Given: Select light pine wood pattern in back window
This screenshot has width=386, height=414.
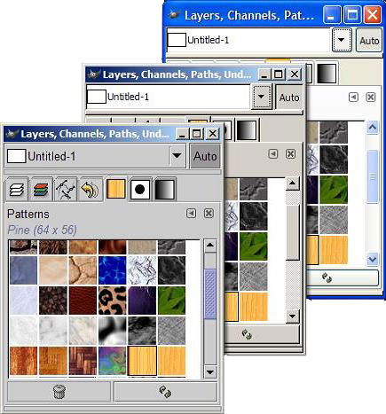Looking at the screenshot, I should [334, 250].
